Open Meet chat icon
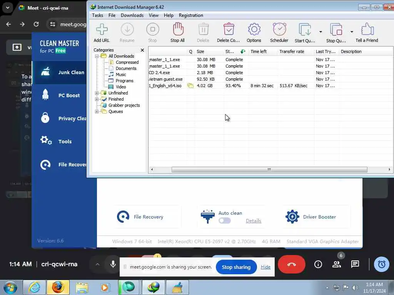Screen dimensions: 394x295 click(x=355, y=264)
